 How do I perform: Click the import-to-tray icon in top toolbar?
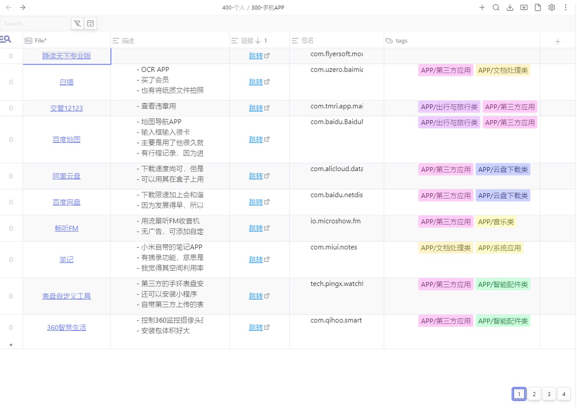point(524,7)
